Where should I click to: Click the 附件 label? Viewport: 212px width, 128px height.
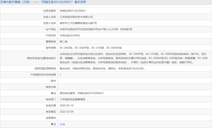pos(53,81)
